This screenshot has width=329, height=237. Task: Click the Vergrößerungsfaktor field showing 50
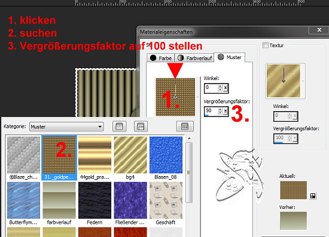tap(211, 111)
